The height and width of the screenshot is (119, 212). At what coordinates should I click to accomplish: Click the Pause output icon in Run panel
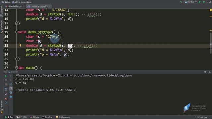pos(6,85)
